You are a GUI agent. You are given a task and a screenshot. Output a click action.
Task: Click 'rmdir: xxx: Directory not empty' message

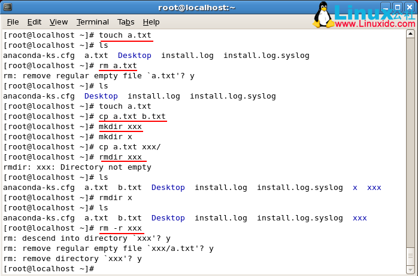click(77, 167)
